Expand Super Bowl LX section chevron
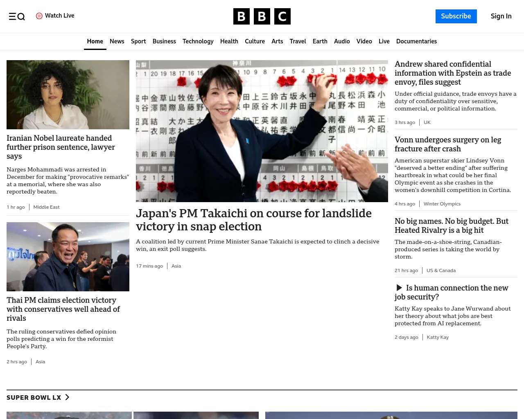Screen dimensions: 524x419 point(67,397)
